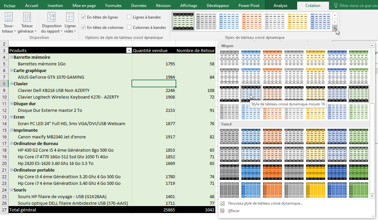
Task: Enable Colonnes à bandes checkbox
Action: pos(129,27)
